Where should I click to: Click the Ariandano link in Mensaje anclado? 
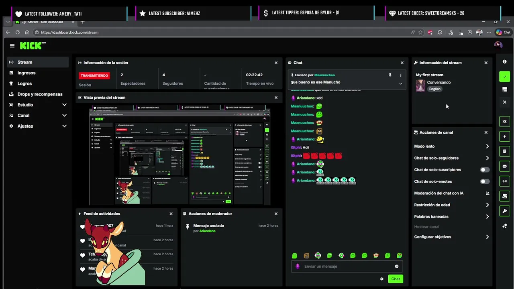[x=208, y=231]
